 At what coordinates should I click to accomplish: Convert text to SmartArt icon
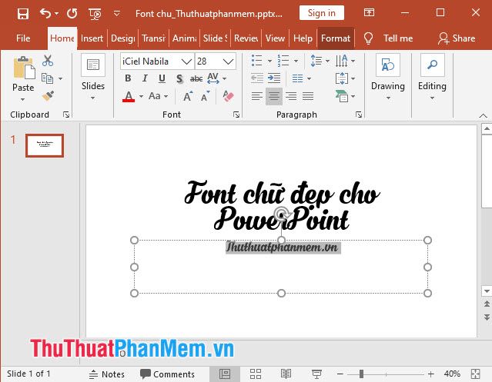(x=345, y=96)
